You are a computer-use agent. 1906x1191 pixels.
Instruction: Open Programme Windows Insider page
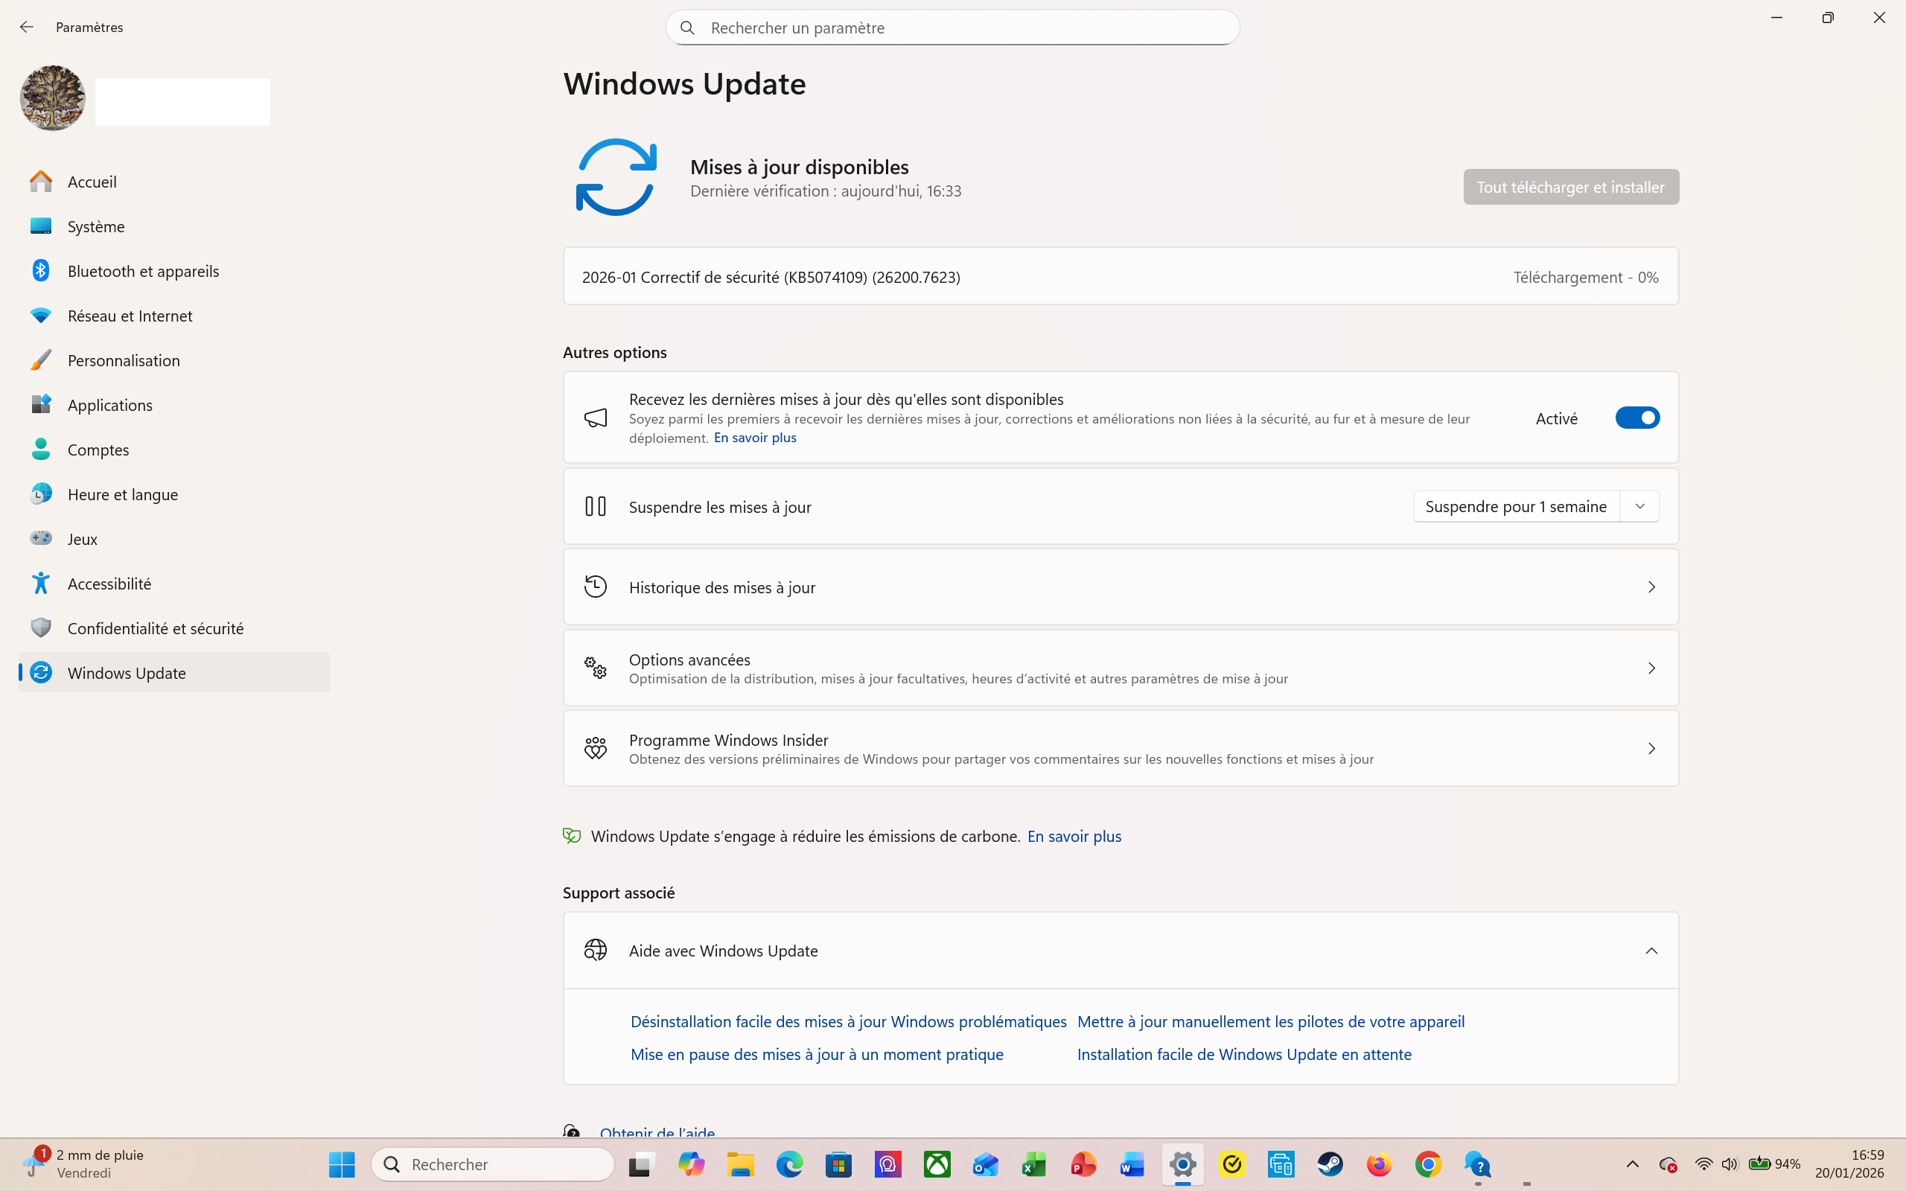click(x=1121, y=748)
